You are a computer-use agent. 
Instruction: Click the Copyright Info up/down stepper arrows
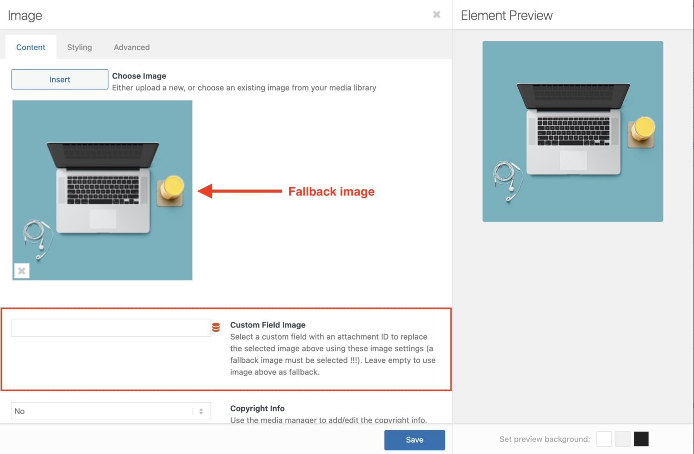(x=200, y=411)
